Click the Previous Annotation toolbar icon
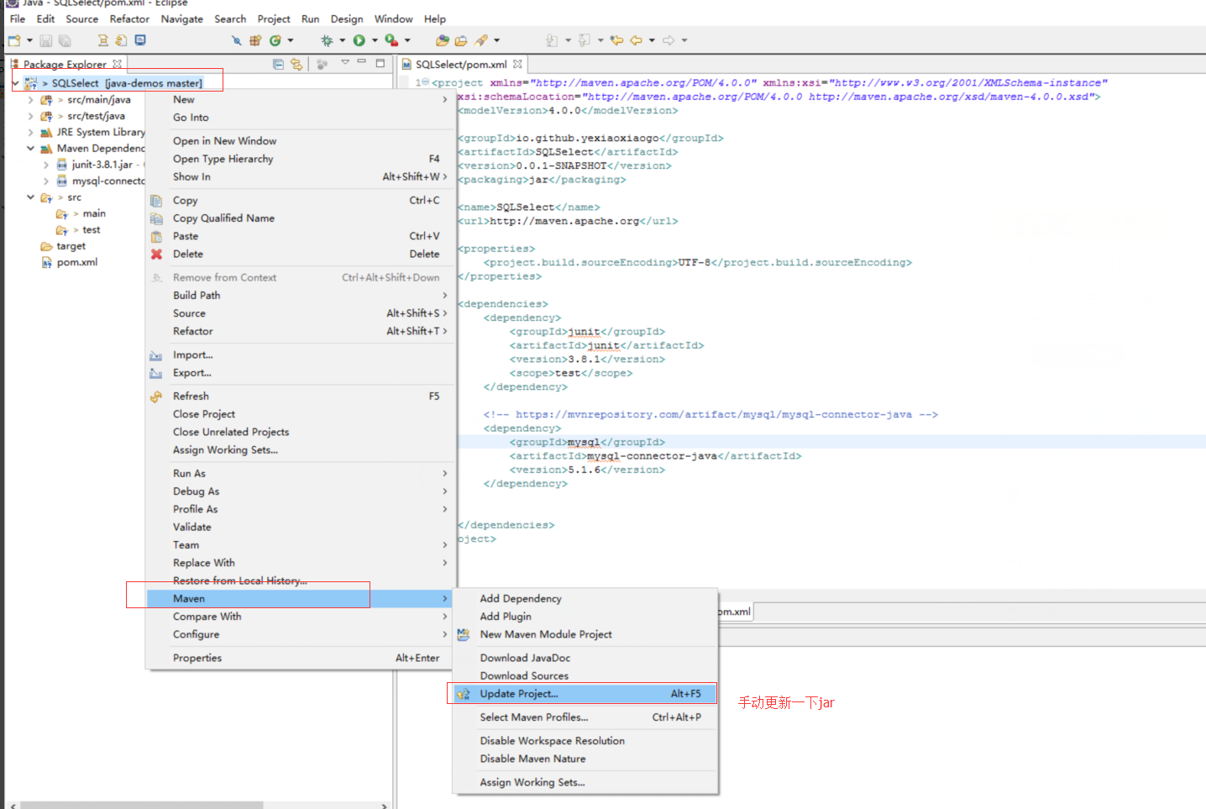Screen dimensions: 1206x809 click(x=585, y=40)
